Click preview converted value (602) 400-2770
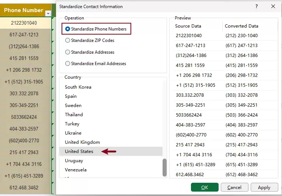 (241, 135)
